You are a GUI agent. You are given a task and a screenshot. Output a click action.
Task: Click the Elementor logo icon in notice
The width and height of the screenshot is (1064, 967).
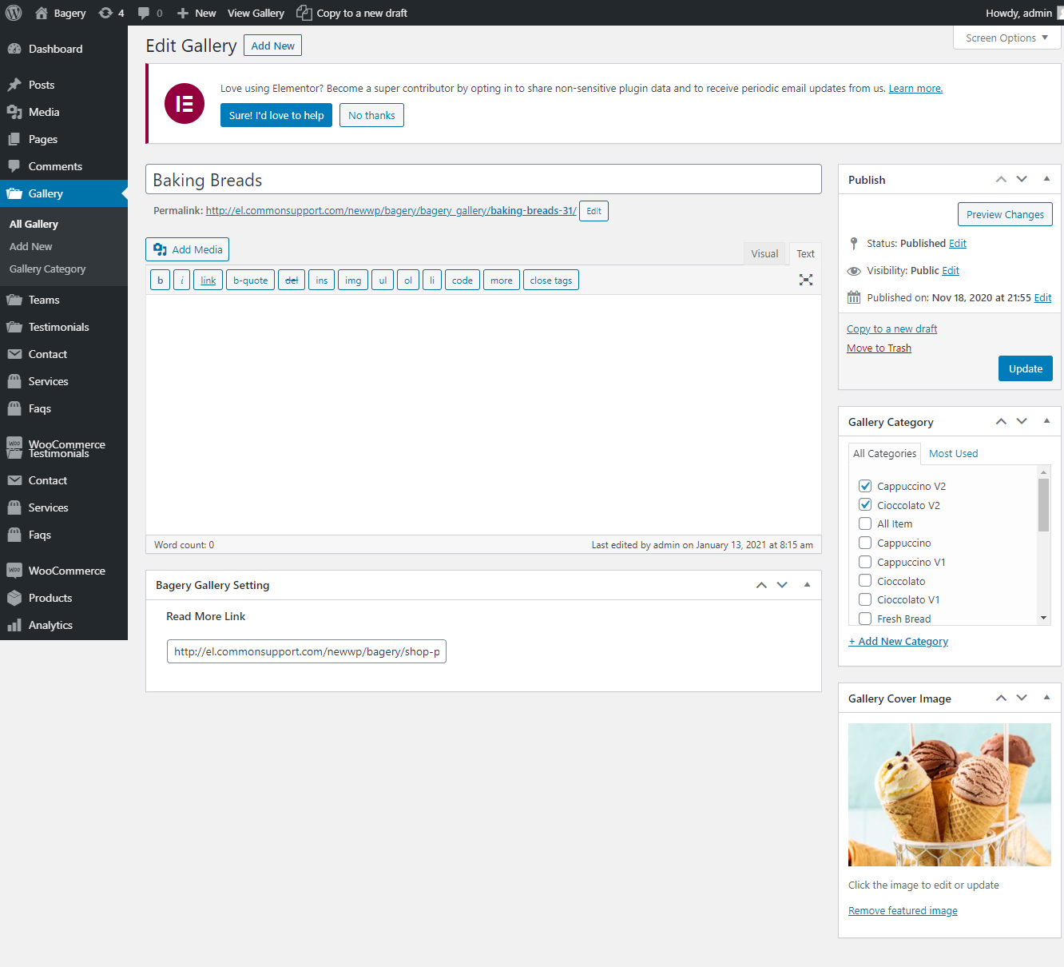pyautogui.click(x=185, y=103)
